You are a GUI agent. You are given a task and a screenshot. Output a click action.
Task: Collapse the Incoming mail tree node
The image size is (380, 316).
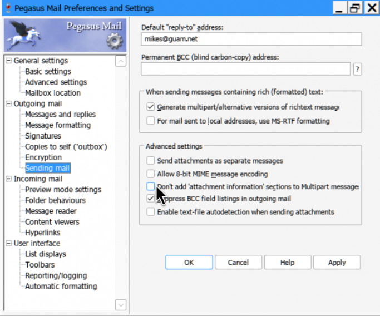click(8, 179)
